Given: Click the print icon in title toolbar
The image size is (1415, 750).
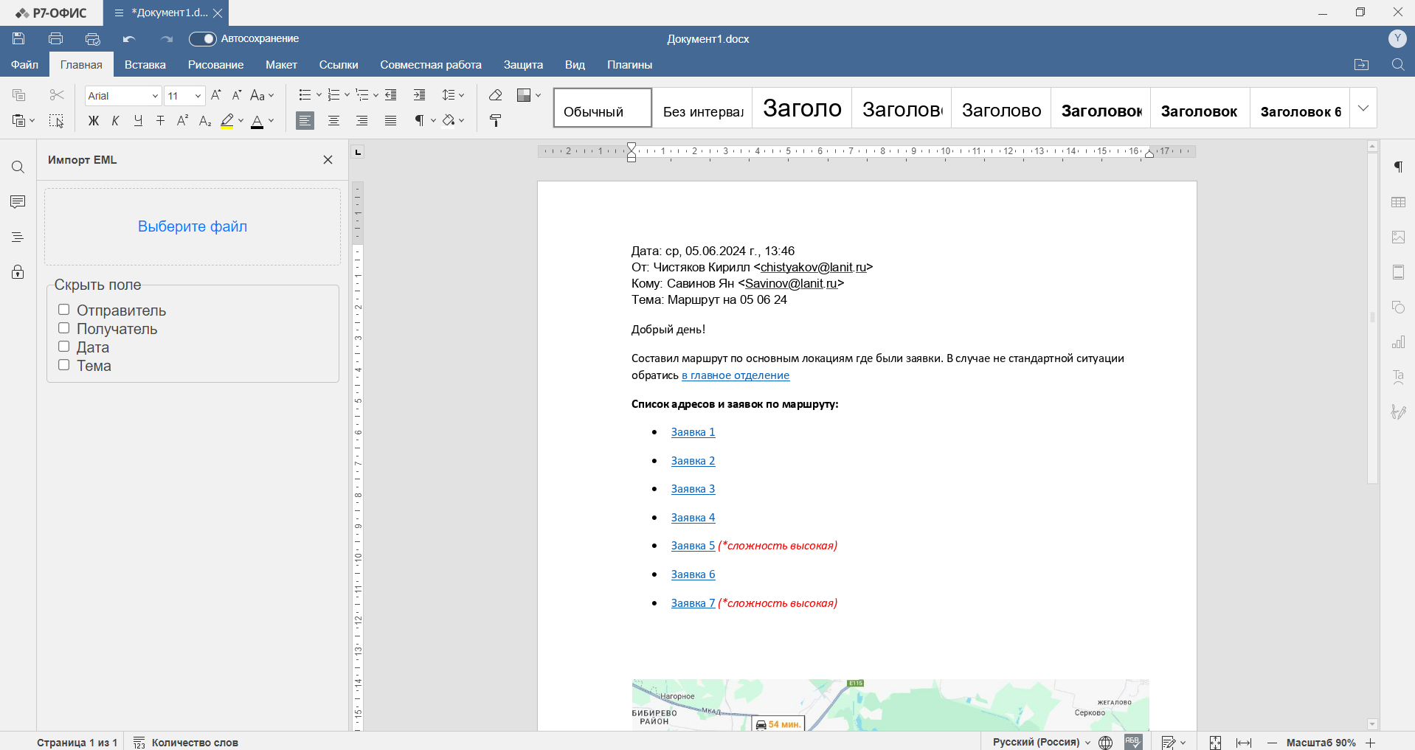Looking at the screenshot, I should (x=55, y=39).
